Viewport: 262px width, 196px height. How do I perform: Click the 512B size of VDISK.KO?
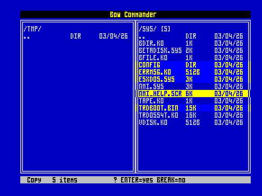(x=193, y=122)
